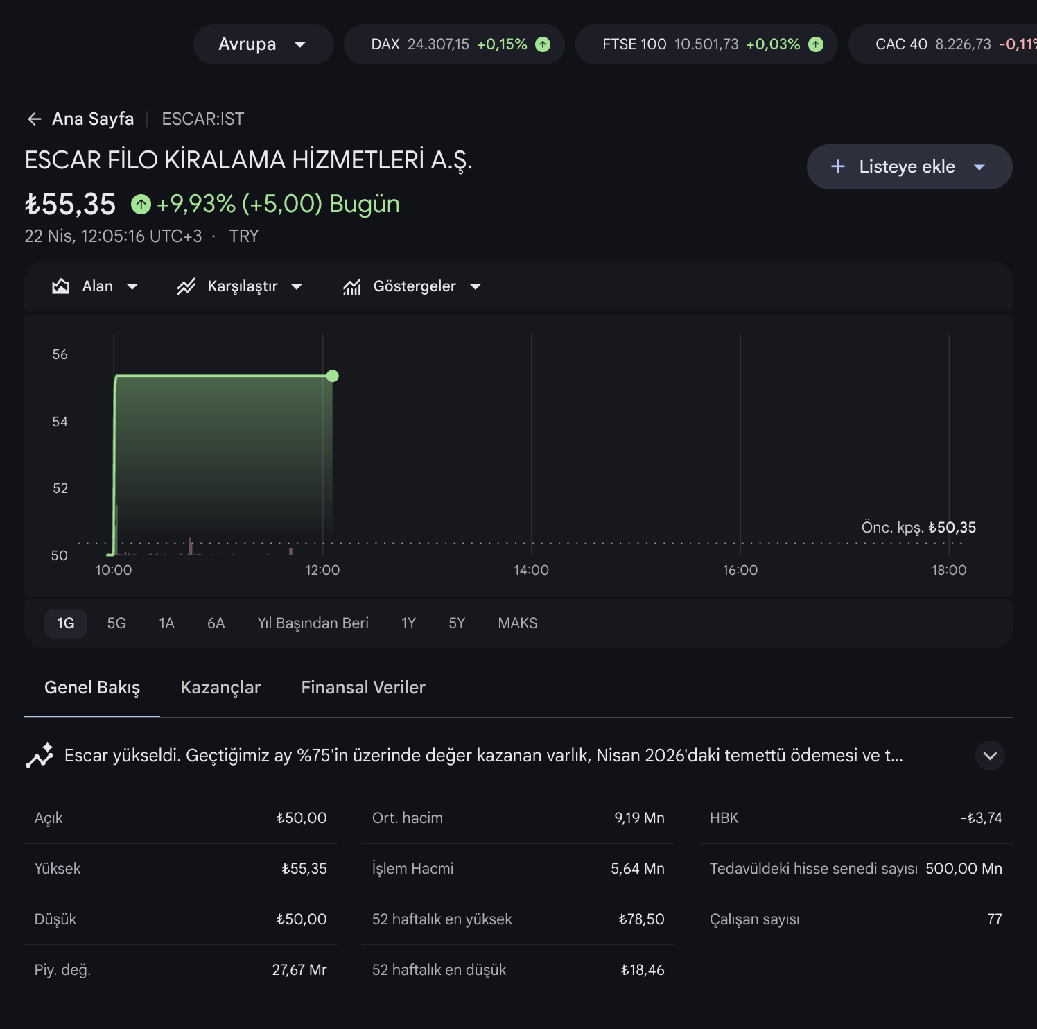Screen dimensions: 1037x1029
Task: Click the Alan chart type icon
Action: point(61,286)
